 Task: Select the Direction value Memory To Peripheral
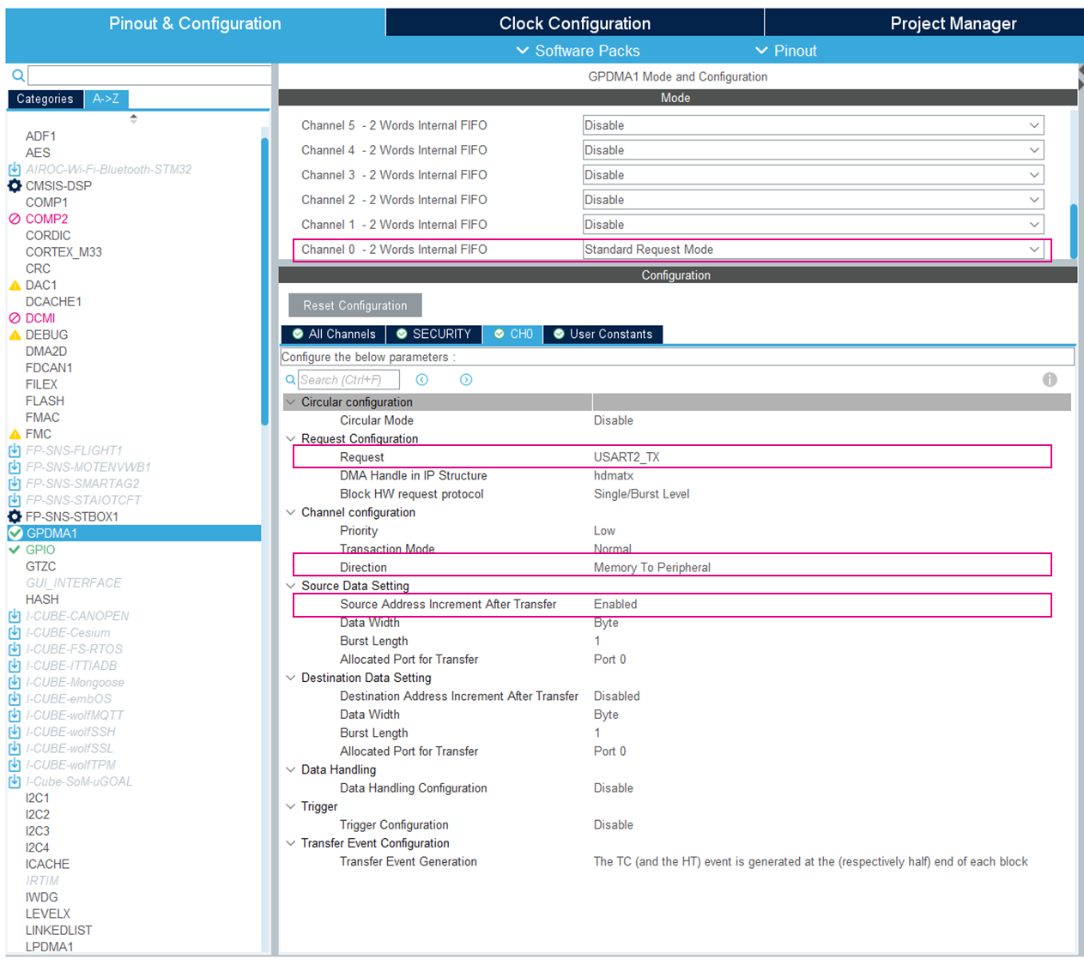click(652, 567)
